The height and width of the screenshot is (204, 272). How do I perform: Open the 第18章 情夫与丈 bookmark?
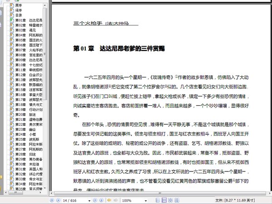coord(29,104)
